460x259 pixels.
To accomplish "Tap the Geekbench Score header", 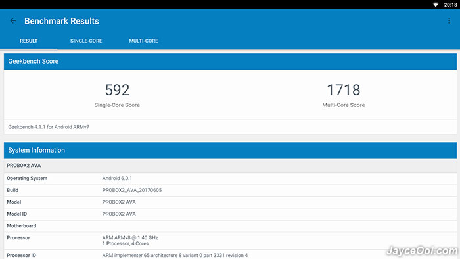I will point(230,61).
